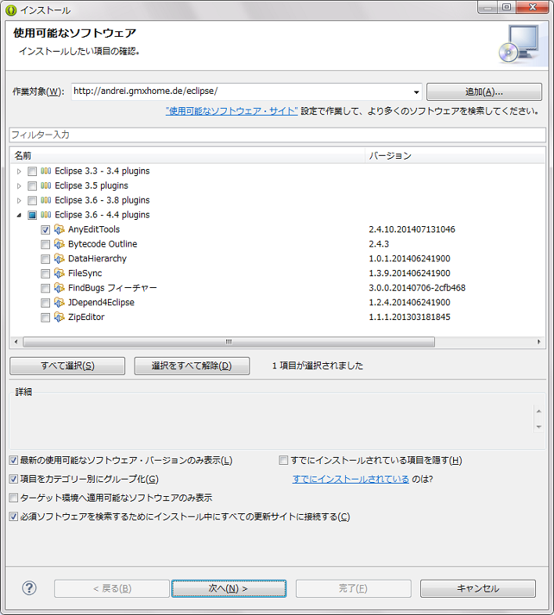Click the Bytecode Outline feature icon
Screen dimensions: 554x615
tap(59, 244)
